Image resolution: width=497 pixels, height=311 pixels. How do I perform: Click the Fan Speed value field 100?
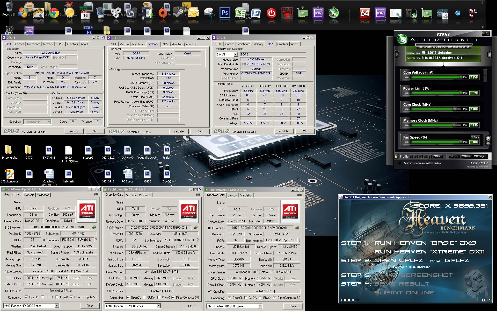474,142
